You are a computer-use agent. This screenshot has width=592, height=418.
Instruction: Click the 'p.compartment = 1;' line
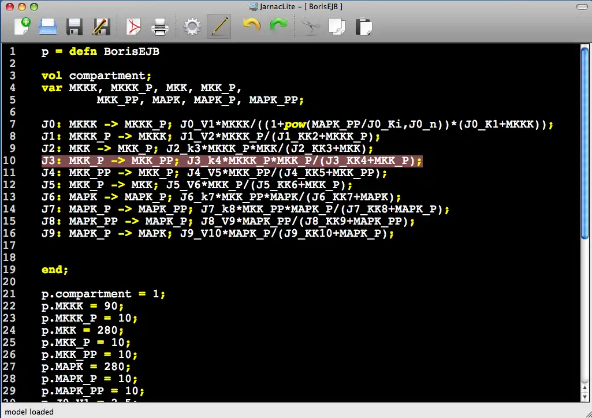[103, 294]
